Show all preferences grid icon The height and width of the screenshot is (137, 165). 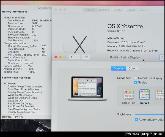point(86,57)
